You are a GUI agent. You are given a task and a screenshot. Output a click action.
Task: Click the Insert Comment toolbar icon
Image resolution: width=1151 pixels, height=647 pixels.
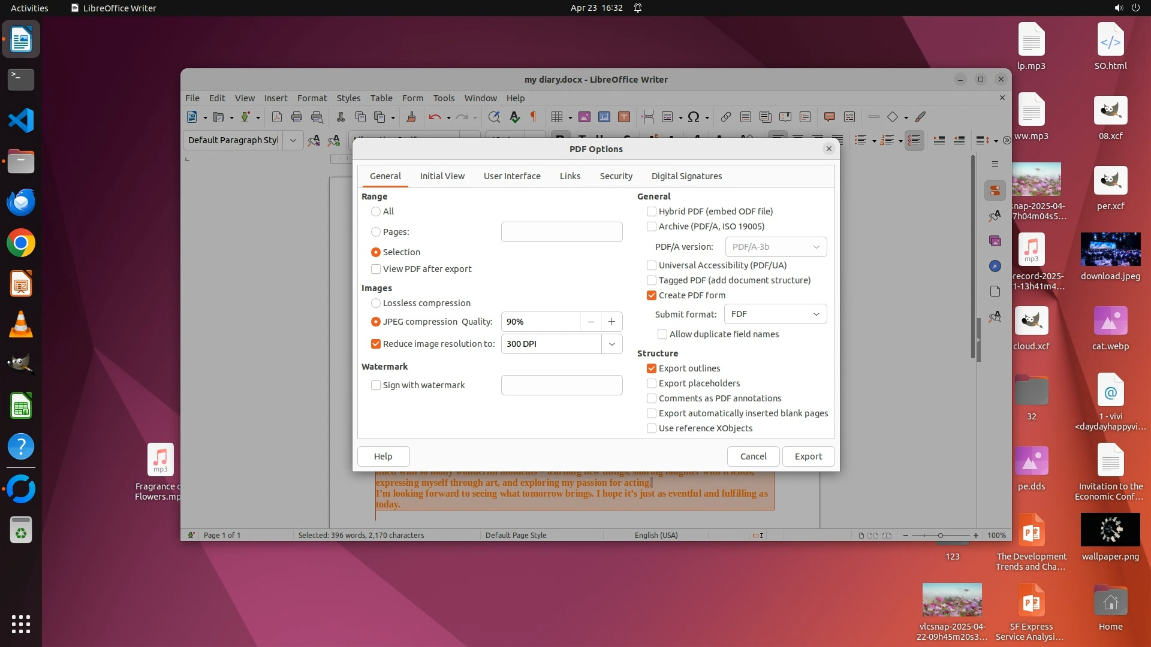(x=829, y=117)
